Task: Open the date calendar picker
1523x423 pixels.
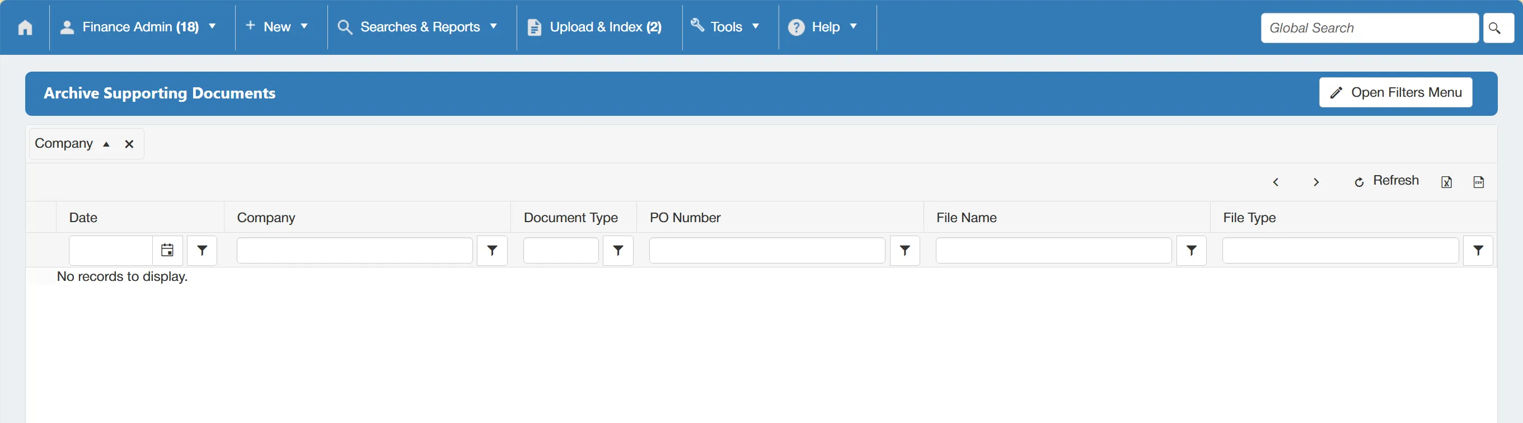Action: tap(167, 251)
